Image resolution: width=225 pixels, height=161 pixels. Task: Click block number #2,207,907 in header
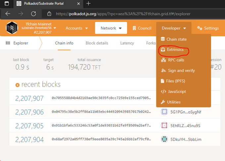point(43,32)
